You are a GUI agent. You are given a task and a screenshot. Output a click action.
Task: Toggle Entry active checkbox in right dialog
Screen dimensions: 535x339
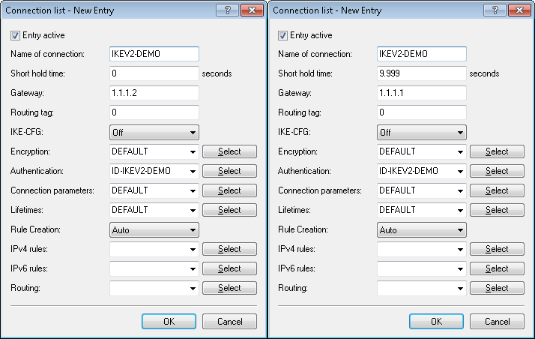point(282,35)
